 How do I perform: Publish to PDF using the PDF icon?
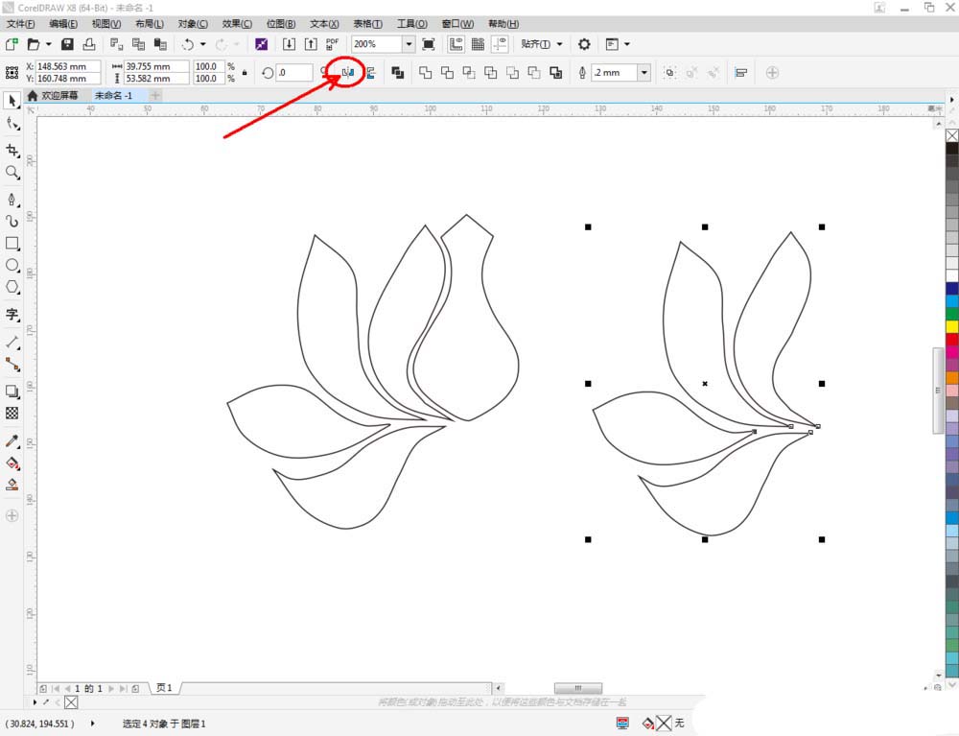click(x=332, y=44)
